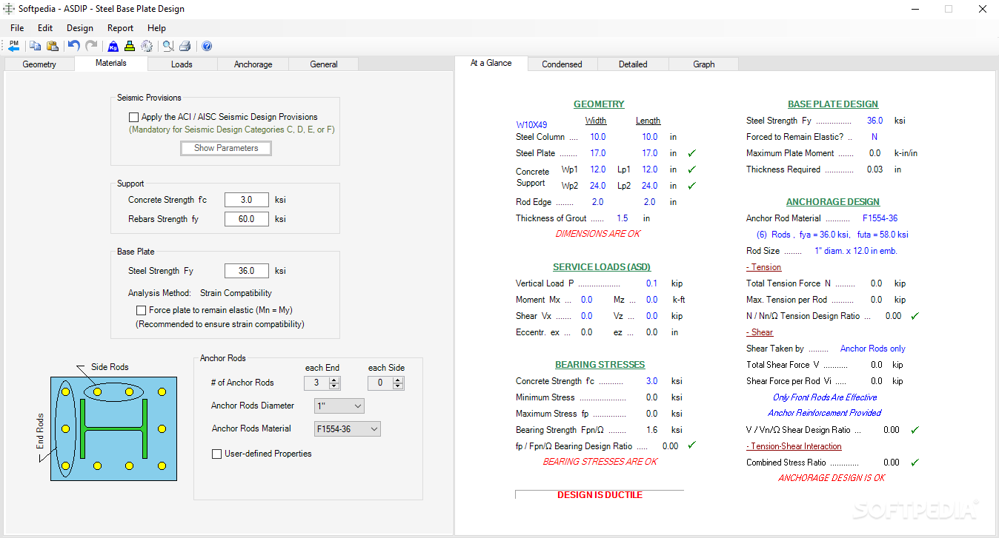Viewport: 999px width, 538px height.
Task: Click Thickness of Grout value 1.5
Action: point(622,218)
